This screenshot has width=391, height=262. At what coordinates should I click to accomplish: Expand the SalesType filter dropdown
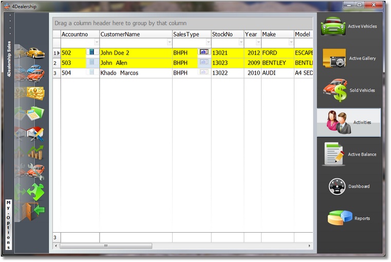point(208,43)
